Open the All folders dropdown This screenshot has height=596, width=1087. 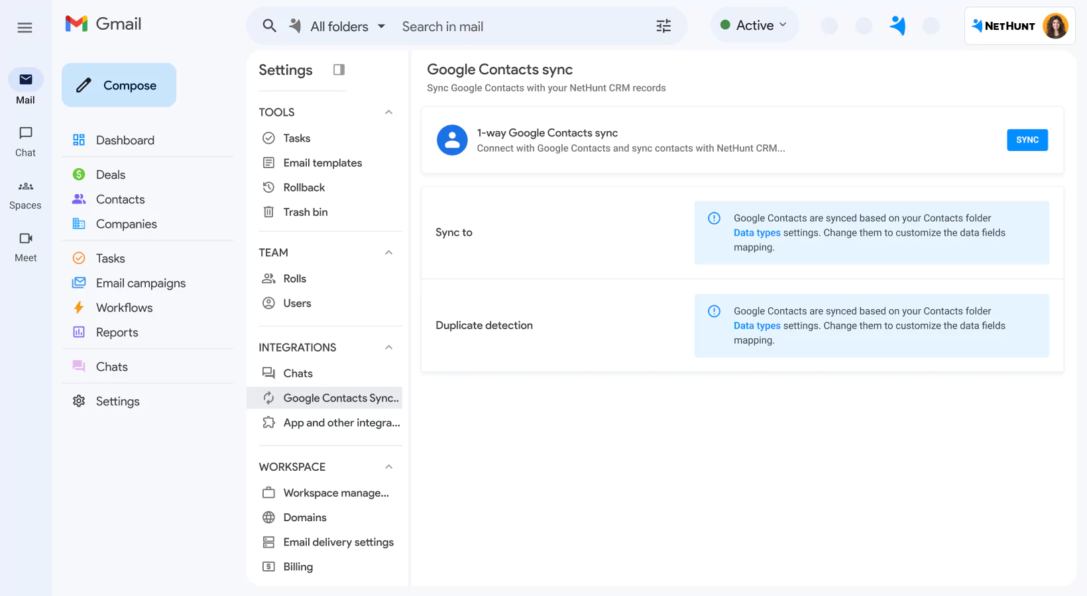pyautogui.click(x=337, y=26)
